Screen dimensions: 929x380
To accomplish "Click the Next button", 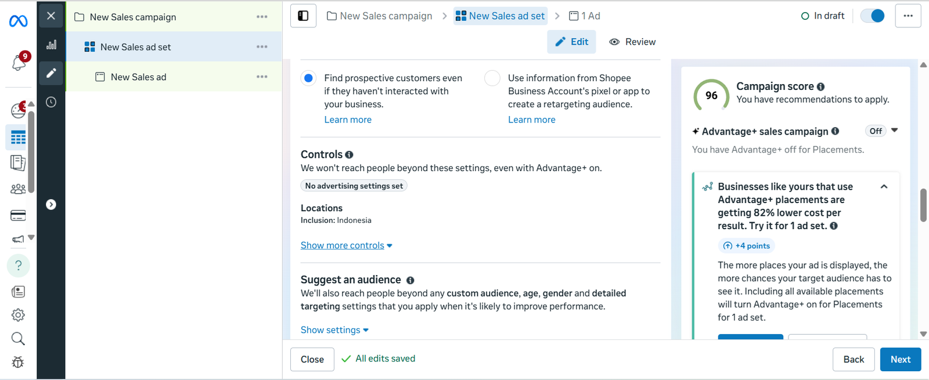I will [x=900, y=360].
